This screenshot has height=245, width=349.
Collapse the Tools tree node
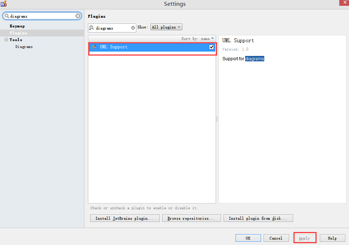tap(6, 40)
